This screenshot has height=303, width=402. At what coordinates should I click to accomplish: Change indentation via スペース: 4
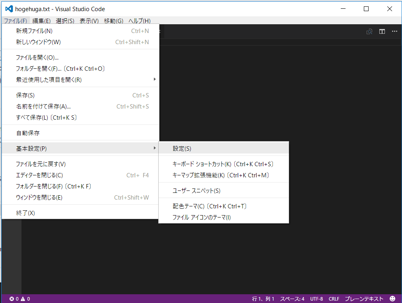292,299
